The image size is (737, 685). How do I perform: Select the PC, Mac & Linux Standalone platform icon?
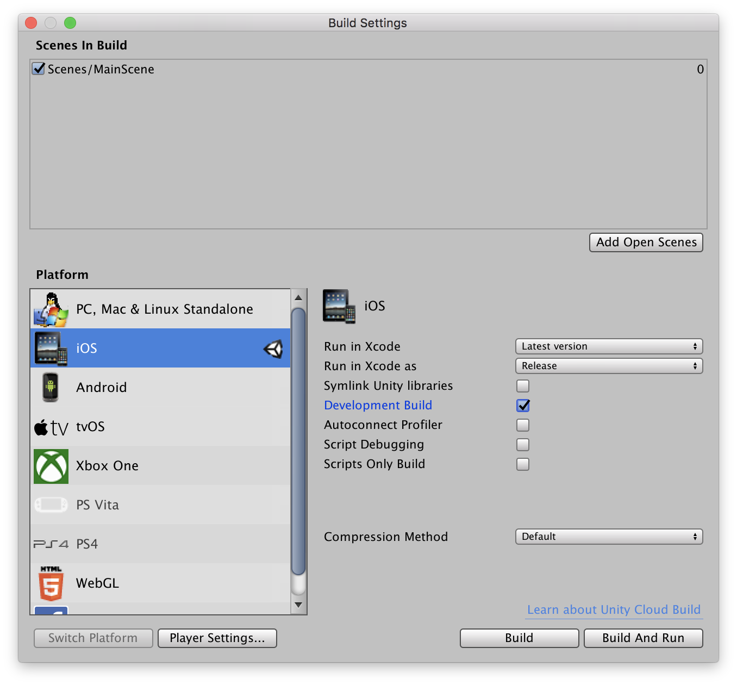51,308
